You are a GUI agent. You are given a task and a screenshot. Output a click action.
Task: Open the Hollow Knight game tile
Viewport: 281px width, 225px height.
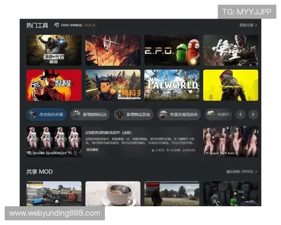[x=113, y=50]
